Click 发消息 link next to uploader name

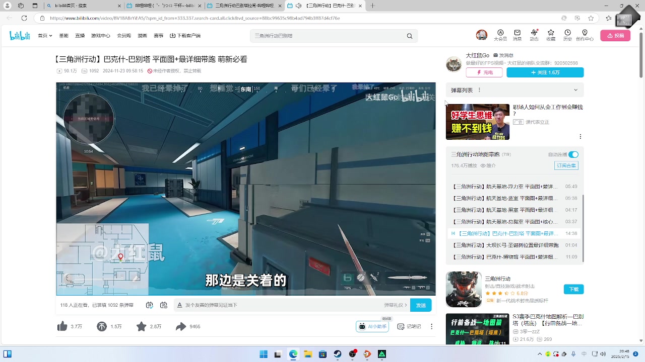pos(503,55)
